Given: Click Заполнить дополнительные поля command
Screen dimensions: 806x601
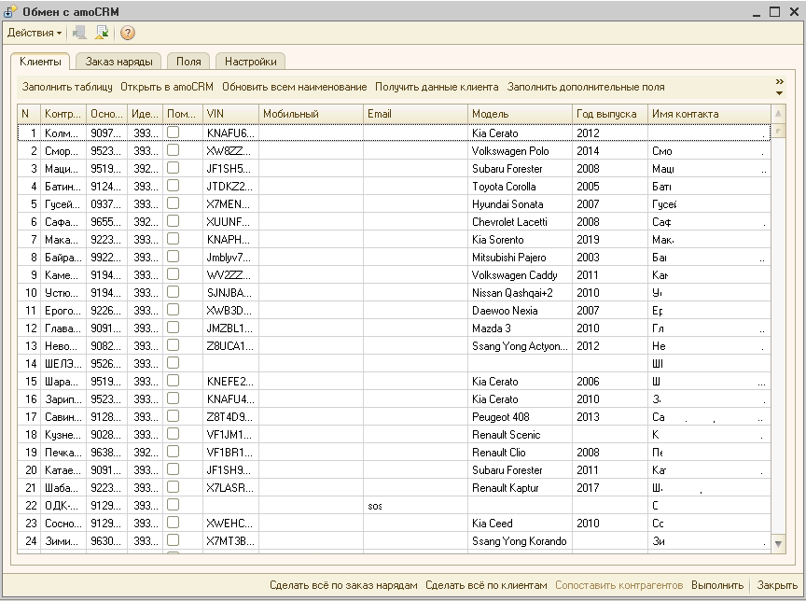Looking at the screenshot, I should (x=586, y=87).
